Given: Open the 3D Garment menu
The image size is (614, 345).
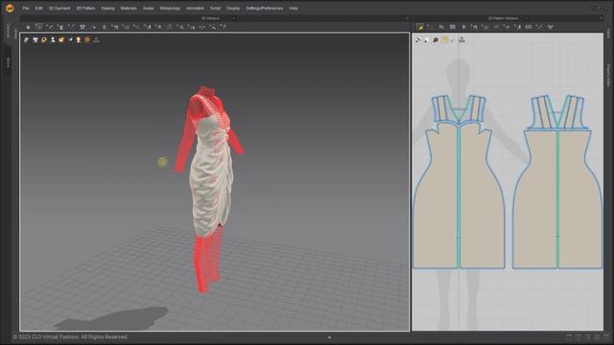Looking at the screenshot, I should tap(59, 9).
